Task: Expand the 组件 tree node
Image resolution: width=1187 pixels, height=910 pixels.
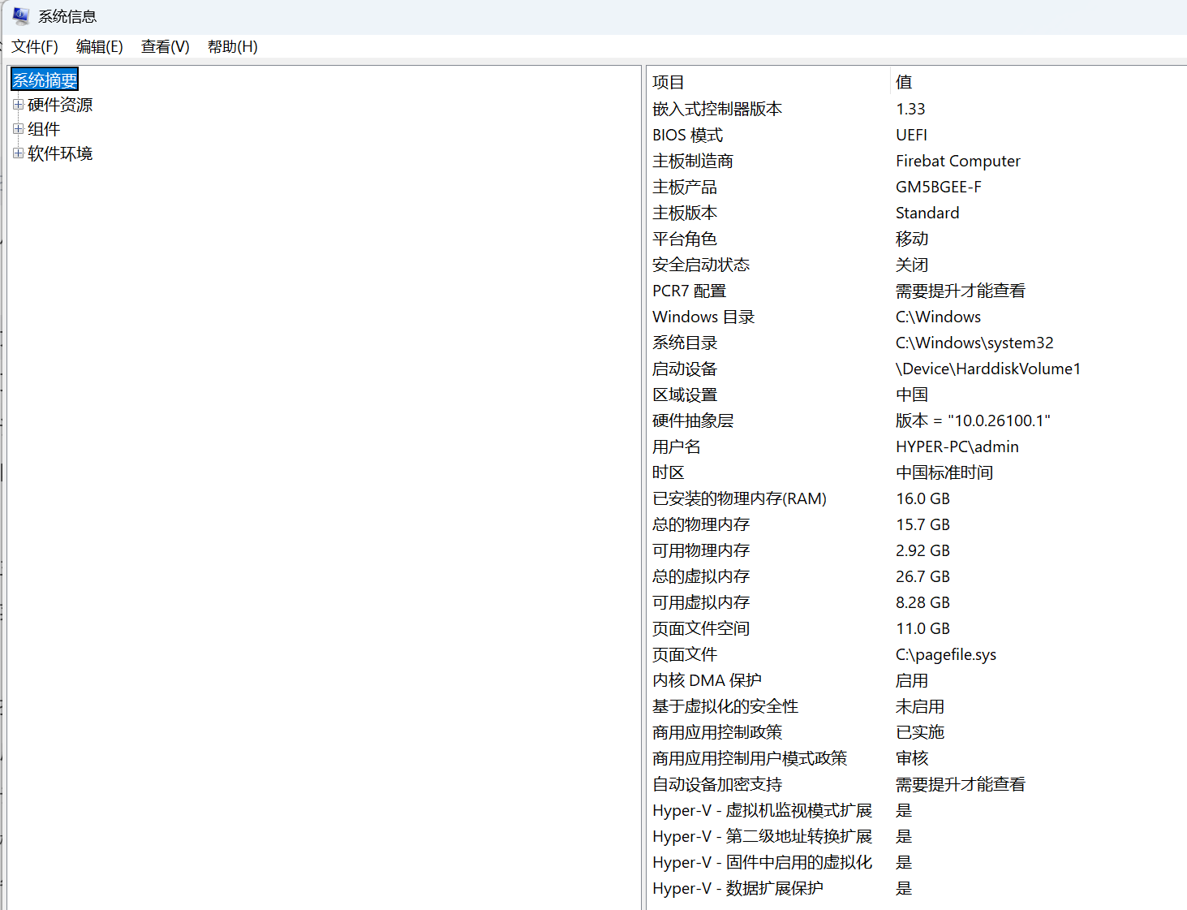Action: [18, 128]
